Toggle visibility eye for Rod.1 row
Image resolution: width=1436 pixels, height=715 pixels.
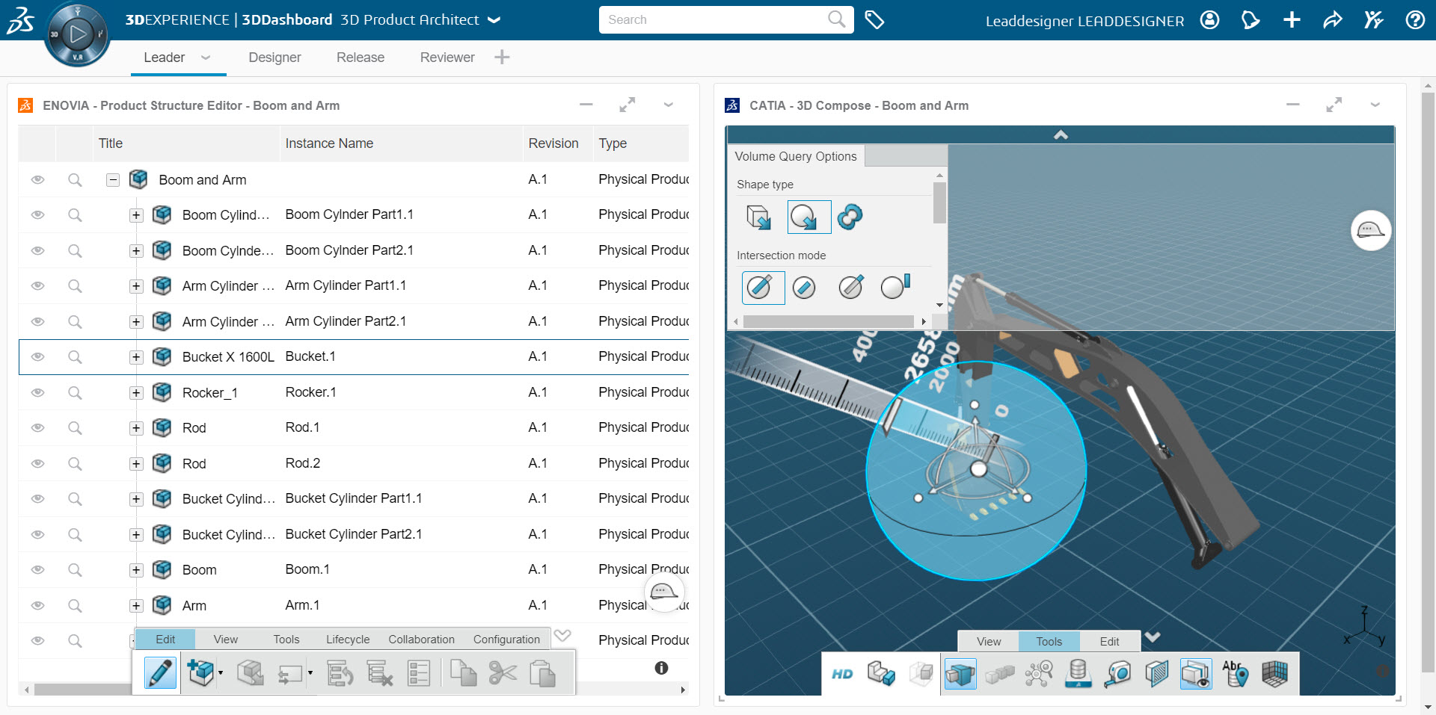(x=37, y=428)
